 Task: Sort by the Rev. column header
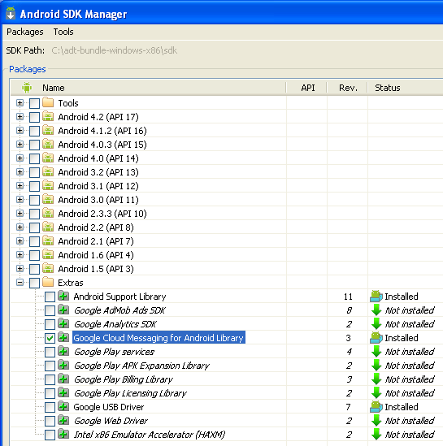click(x=347, y=88)
